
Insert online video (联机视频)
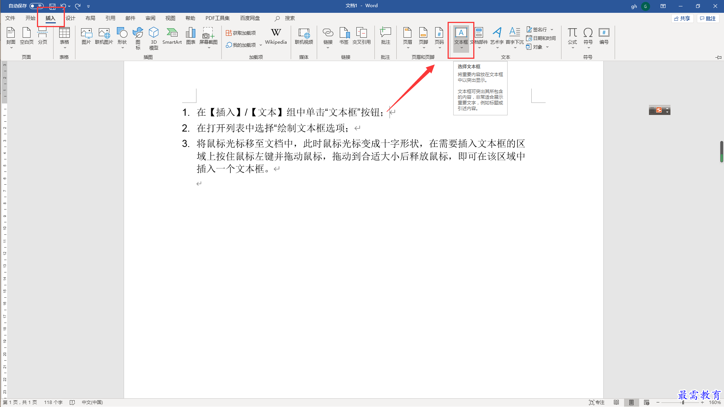pyautogui.click(x=304, y=37)
